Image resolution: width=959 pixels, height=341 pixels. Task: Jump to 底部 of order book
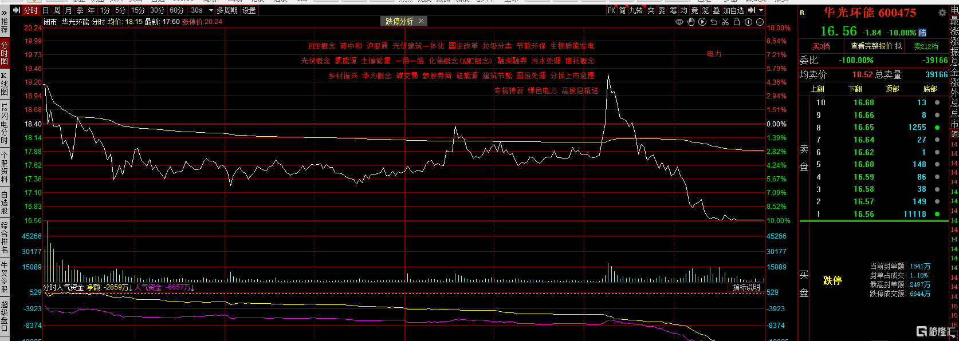[930, 89]
